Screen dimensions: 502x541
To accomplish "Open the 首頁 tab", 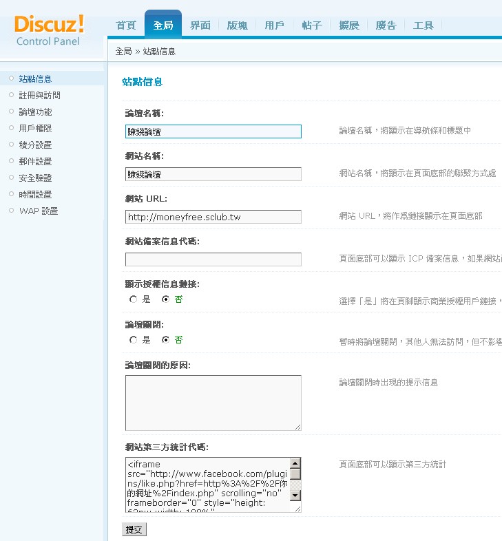I will pyautogui.click(x=126, y=25).
